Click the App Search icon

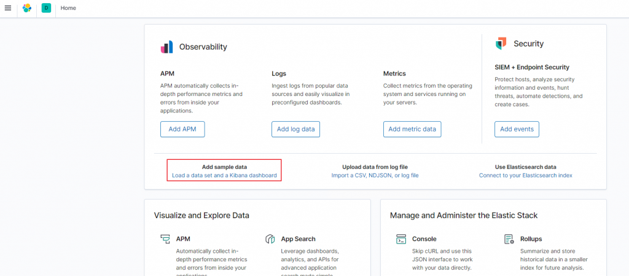pyautogui.click(x=270, y=239)
